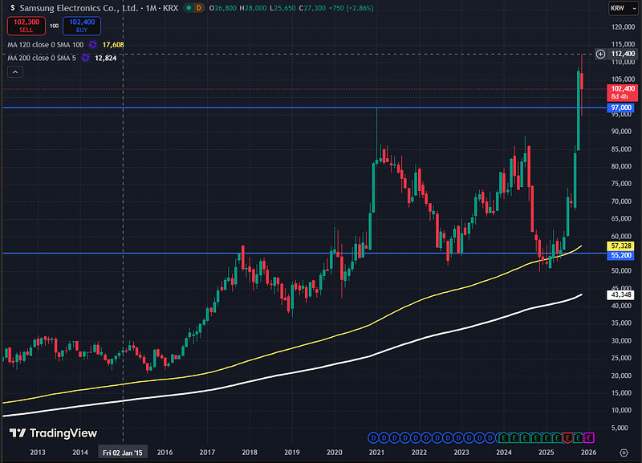Click the Samsung Electronics S logo icon
The width and height of the screenshot is (642, 463).
tap(12, 8)
